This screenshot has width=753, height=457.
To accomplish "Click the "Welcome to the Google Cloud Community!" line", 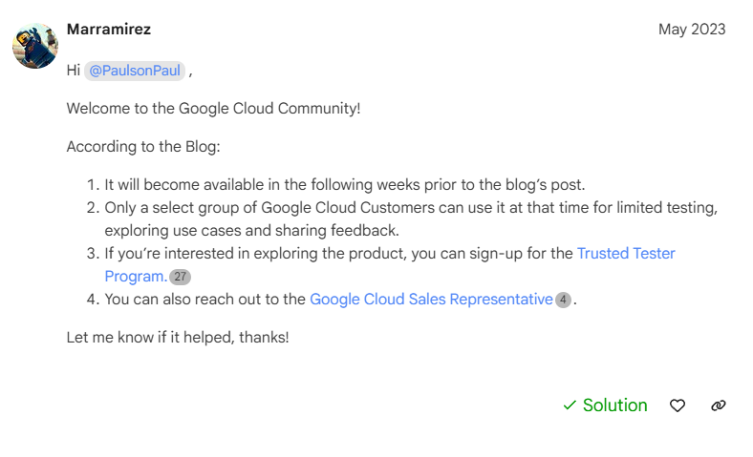I will (213, 109).
